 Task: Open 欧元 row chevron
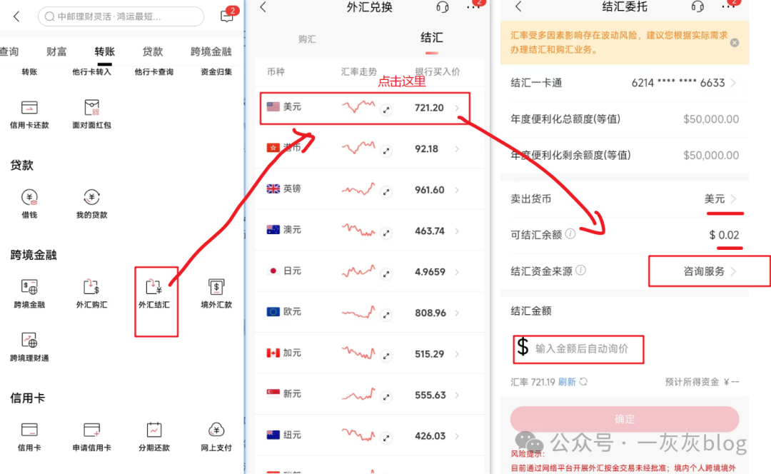click(458, 313)
